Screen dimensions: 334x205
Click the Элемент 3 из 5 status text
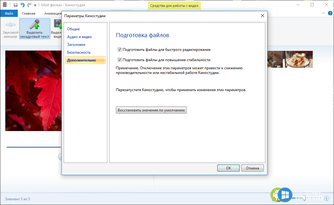point(17,199)
